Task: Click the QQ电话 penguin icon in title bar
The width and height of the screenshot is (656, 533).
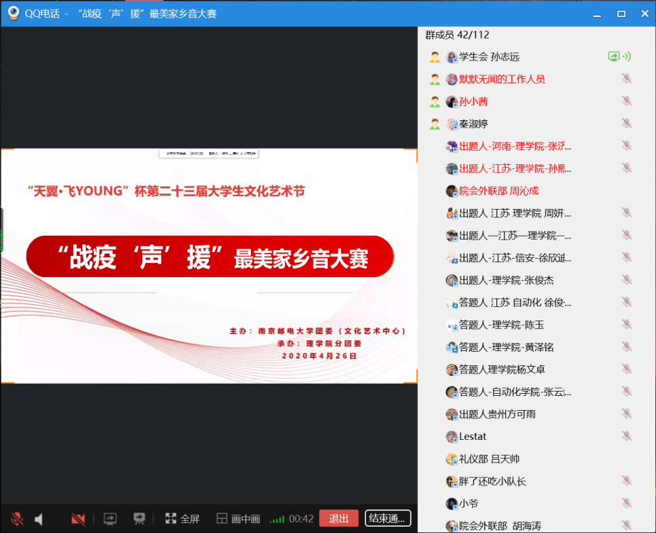Action: tap(14, 14)
